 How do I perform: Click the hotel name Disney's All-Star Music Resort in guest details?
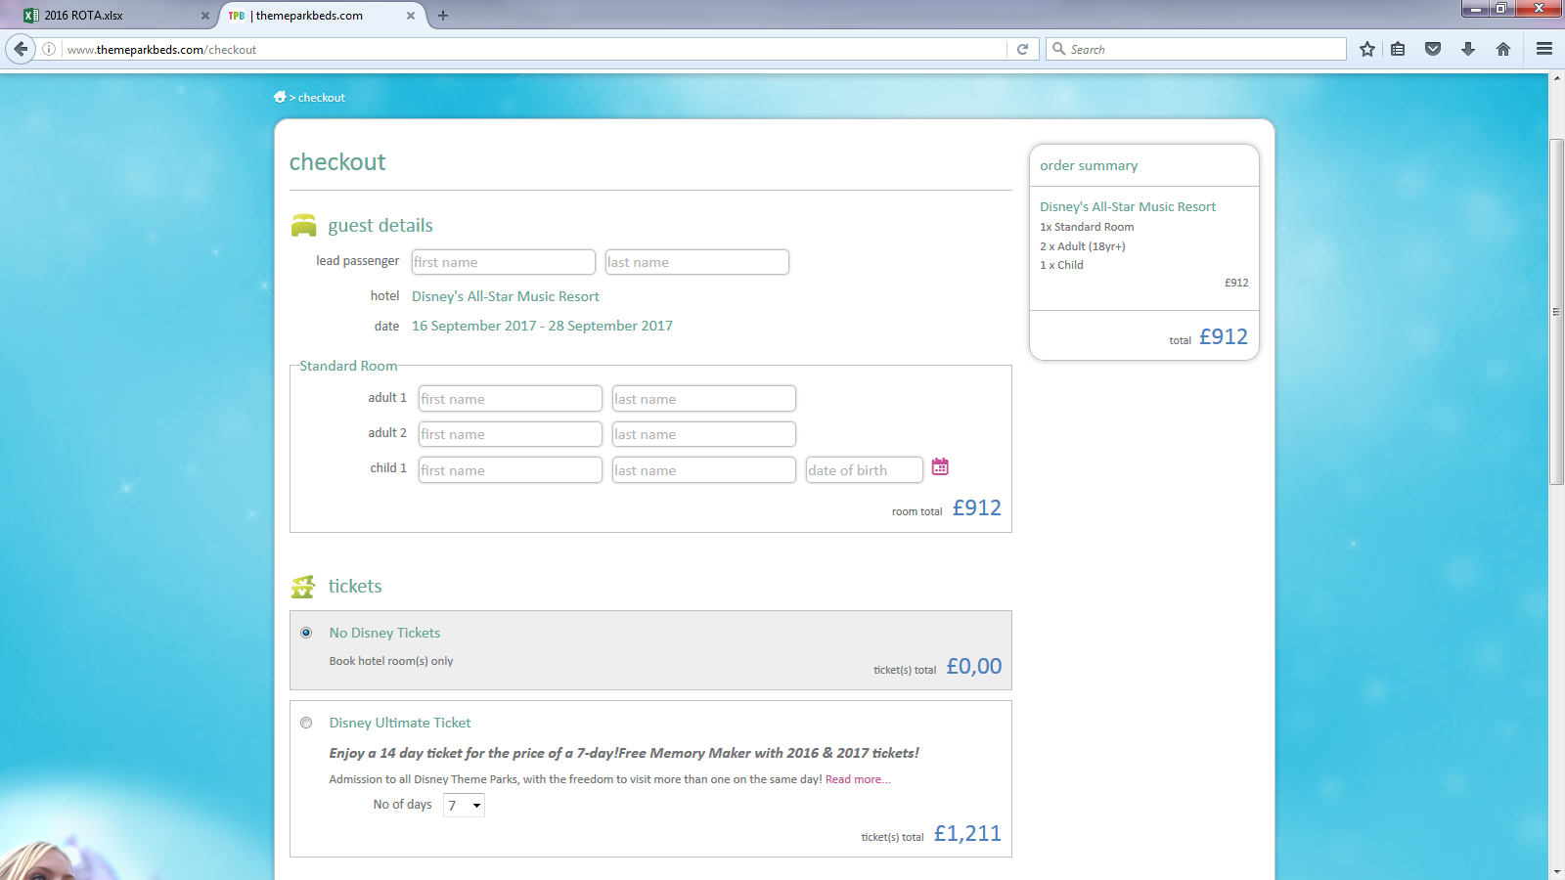pos(506,296)
